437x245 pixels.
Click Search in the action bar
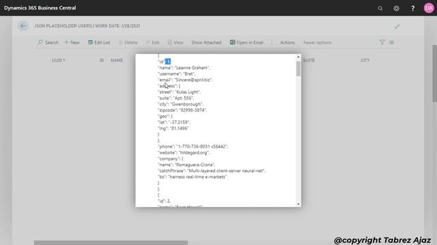coord(48,42)
